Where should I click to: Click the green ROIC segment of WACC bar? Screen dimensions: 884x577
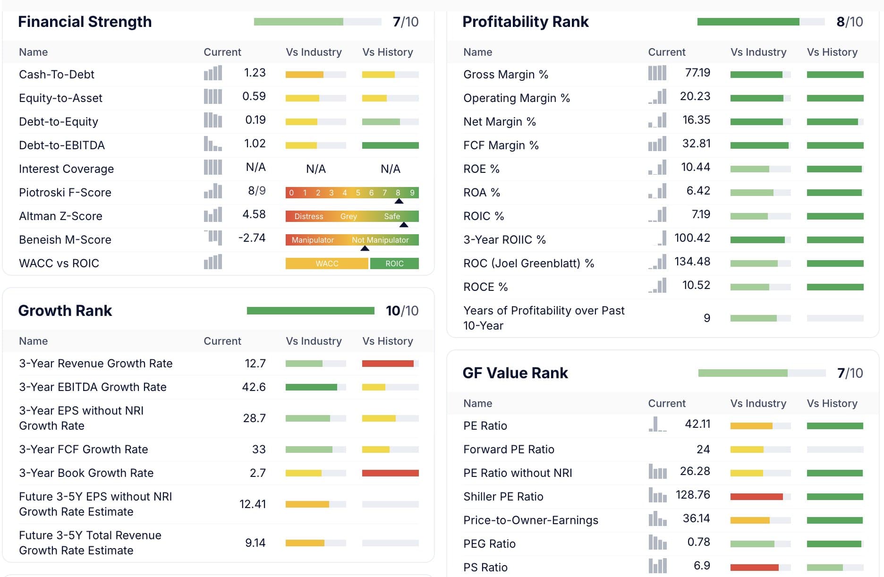394,263
